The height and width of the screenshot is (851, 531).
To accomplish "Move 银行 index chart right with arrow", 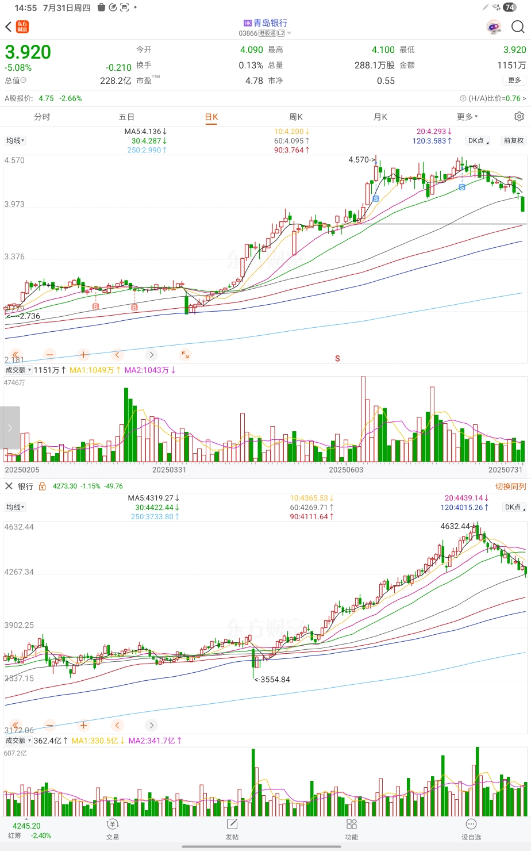I will coord(151,725).
